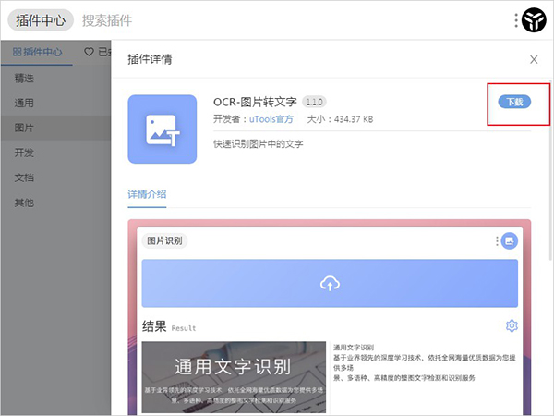Select the 图片 category in sidebar

click(25, 128)
